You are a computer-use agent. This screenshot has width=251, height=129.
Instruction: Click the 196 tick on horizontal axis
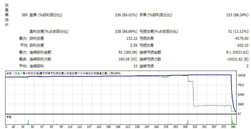pyautogui.click(x=118, y=127)
